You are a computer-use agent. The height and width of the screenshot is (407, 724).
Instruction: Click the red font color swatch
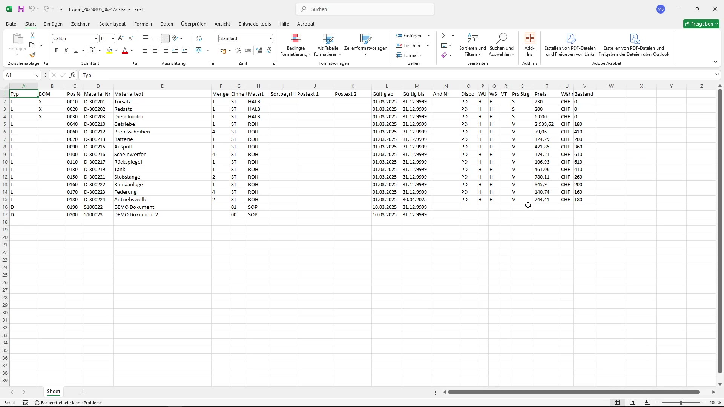point(125,50)
